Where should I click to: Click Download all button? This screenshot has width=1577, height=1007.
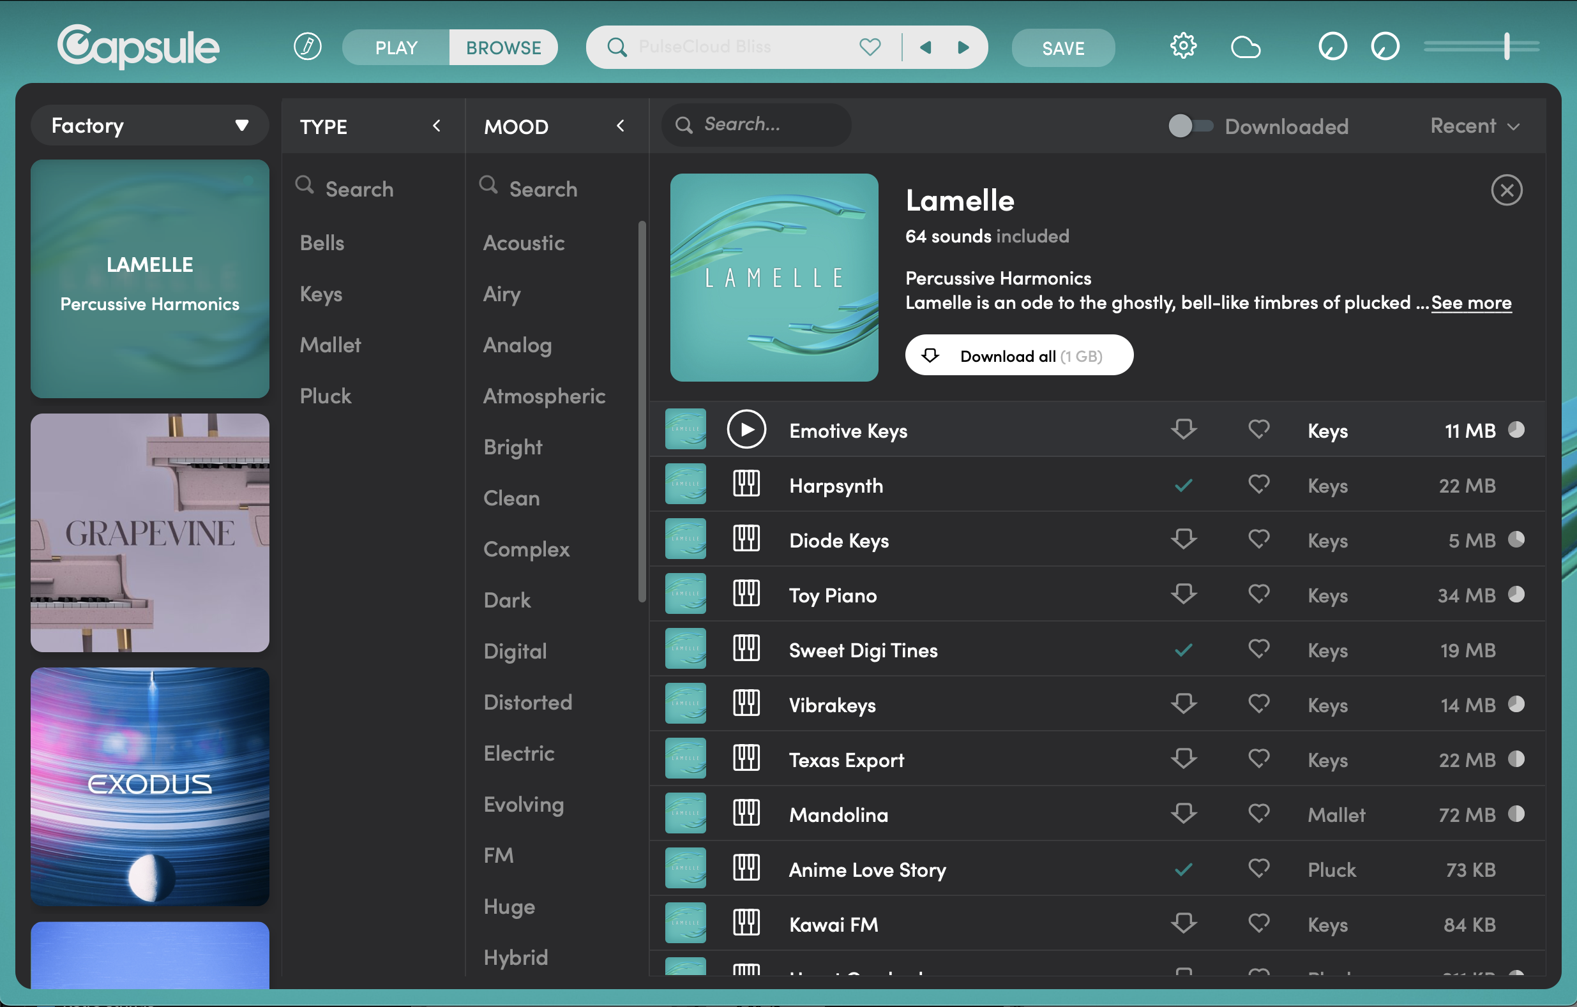pyautogui.click(x=1018, y=355)
